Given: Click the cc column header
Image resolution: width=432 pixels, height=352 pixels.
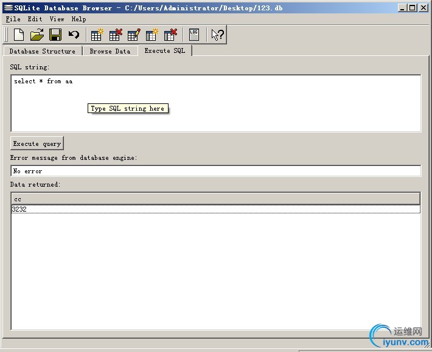Looking at the screenshot, I should click(216, 199).
